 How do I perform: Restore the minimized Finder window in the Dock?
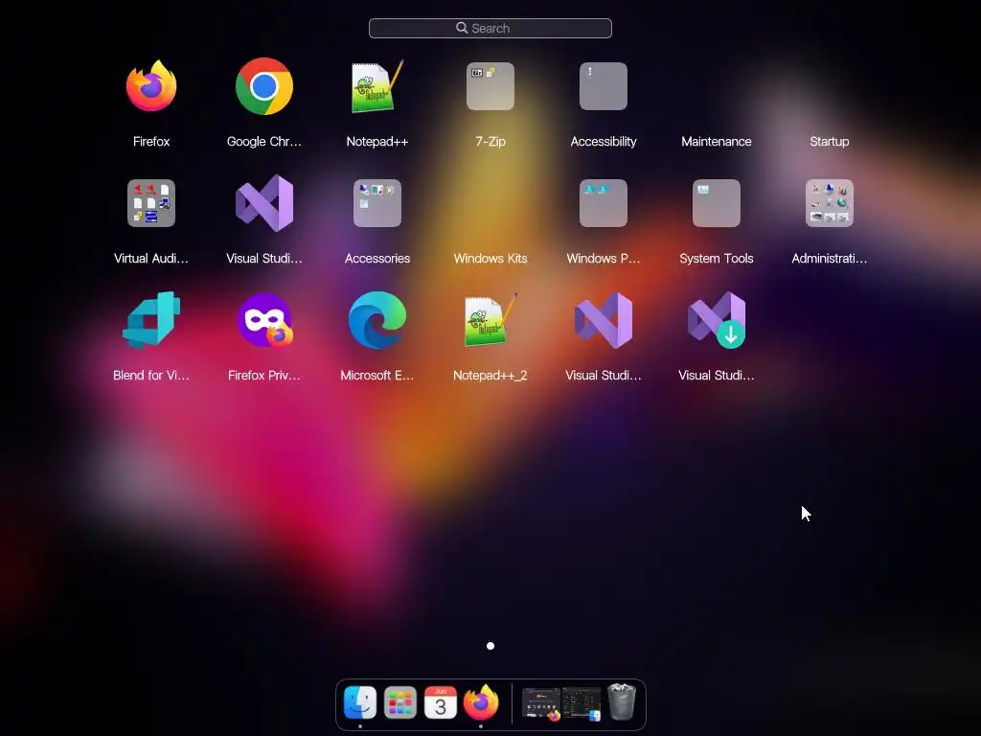click(582, 703)
